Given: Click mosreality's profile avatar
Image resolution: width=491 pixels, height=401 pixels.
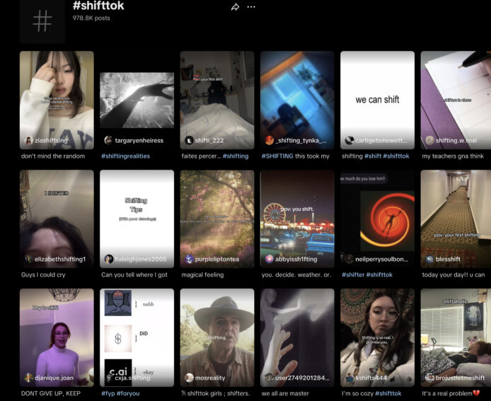Looking at the screenshot, I should (189, 378).
